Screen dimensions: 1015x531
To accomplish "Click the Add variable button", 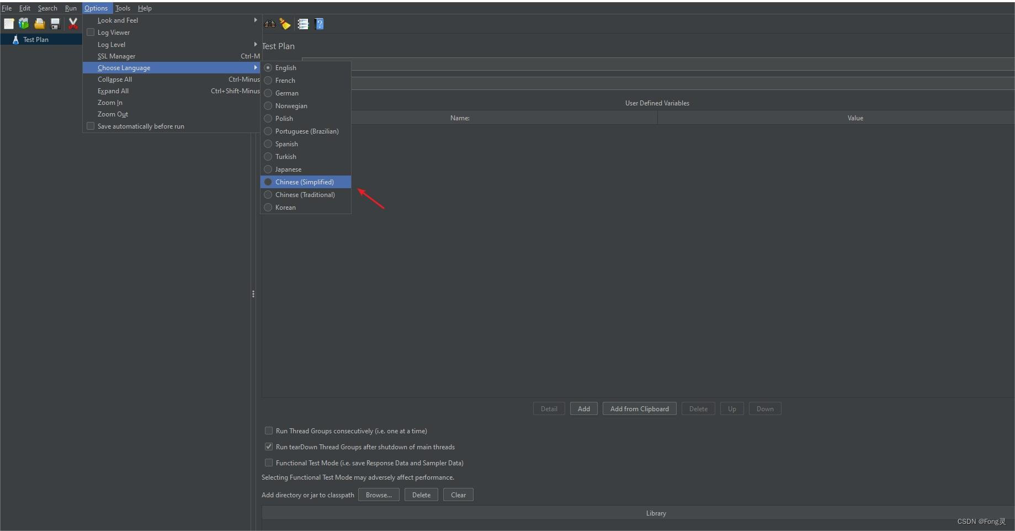I will 584,409.
